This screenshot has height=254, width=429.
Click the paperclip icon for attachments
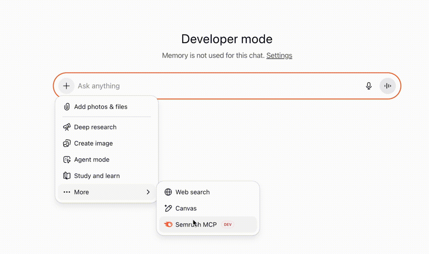[x=67, y=106]
